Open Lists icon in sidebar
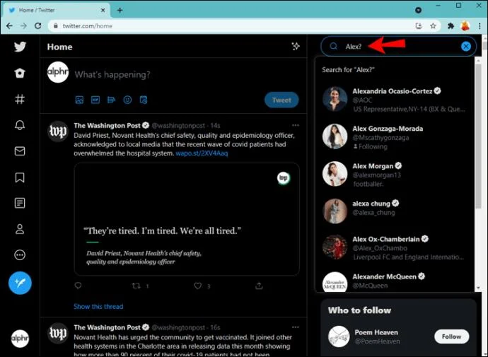Image resolution: width=488 pixels, height=357 pixels. coord(20,204)
